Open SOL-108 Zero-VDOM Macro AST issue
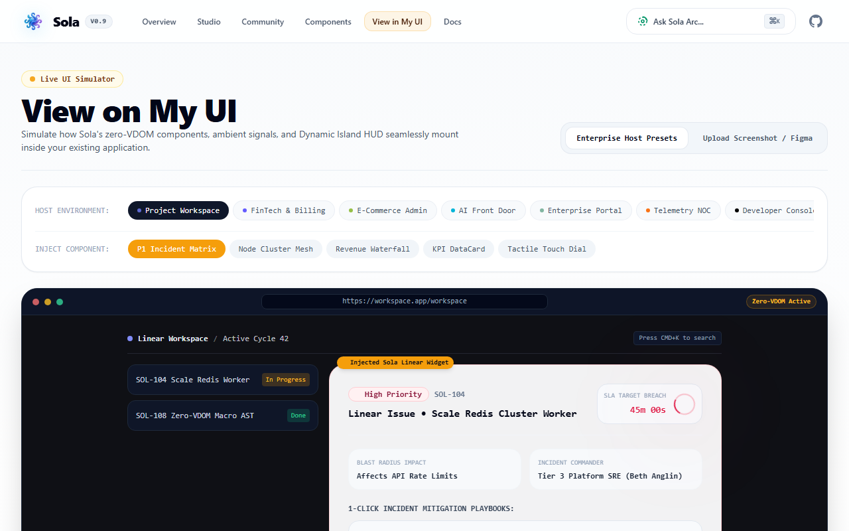 (223, 416)
